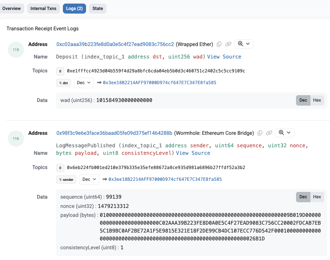Click the '1: sender' topic label

(66, 179)
